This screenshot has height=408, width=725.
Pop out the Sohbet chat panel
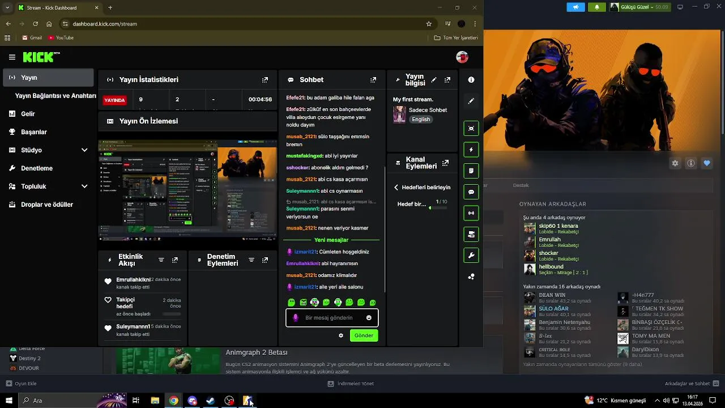click(373, 80)
